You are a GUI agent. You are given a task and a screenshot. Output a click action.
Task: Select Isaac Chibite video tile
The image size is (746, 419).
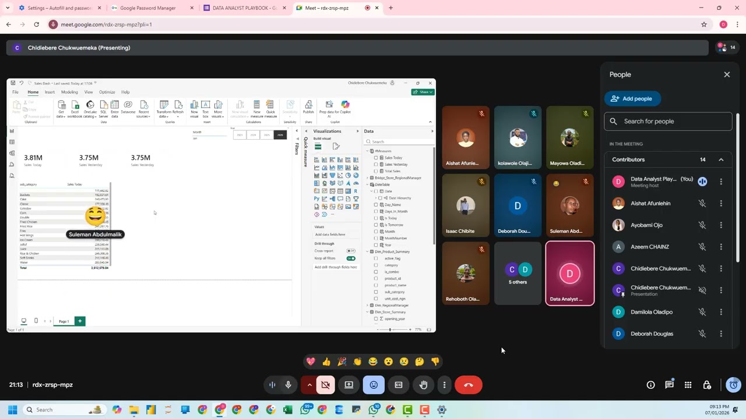point(466,205)
